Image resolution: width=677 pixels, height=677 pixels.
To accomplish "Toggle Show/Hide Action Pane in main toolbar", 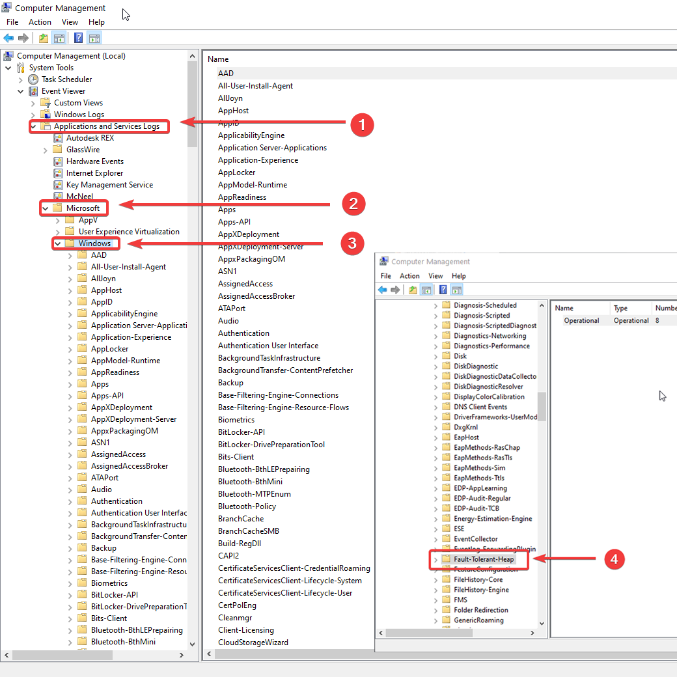I will 94,38.
